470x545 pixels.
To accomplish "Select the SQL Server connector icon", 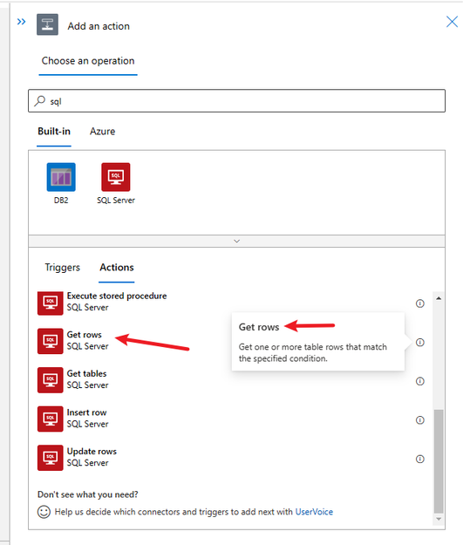I will tap(116, 177).
